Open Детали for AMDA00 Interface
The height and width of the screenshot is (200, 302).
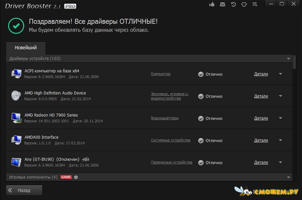(261, 140)
